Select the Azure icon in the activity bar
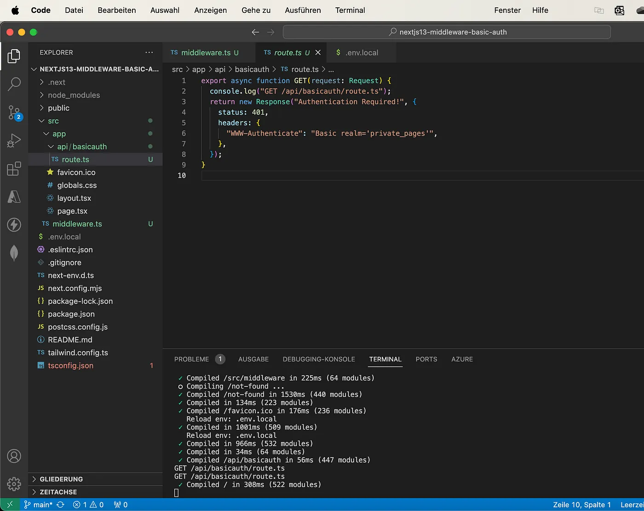 coord(14,197)
